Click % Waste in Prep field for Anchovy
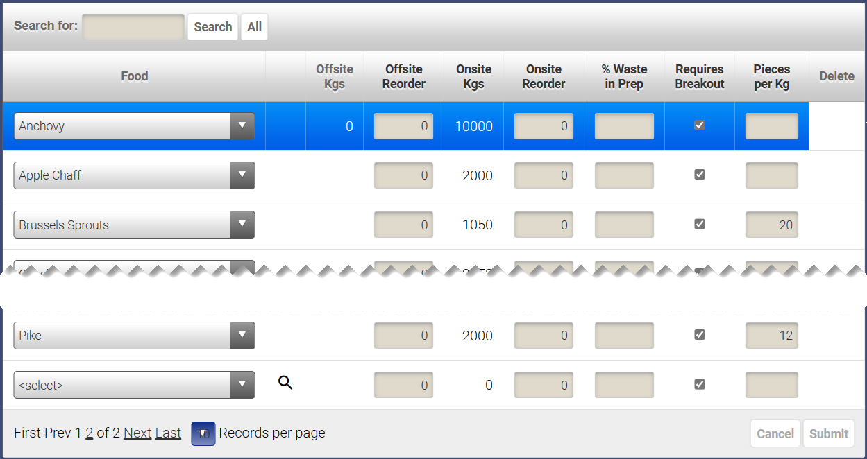This screenshot has width=867, height=459. pyautogui.click(x=624, y=126)
